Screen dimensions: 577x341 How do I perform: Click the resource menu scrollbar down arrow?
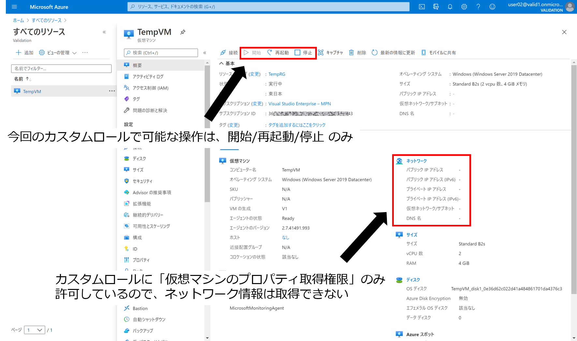pyautogui.click(x=207, y=338)
